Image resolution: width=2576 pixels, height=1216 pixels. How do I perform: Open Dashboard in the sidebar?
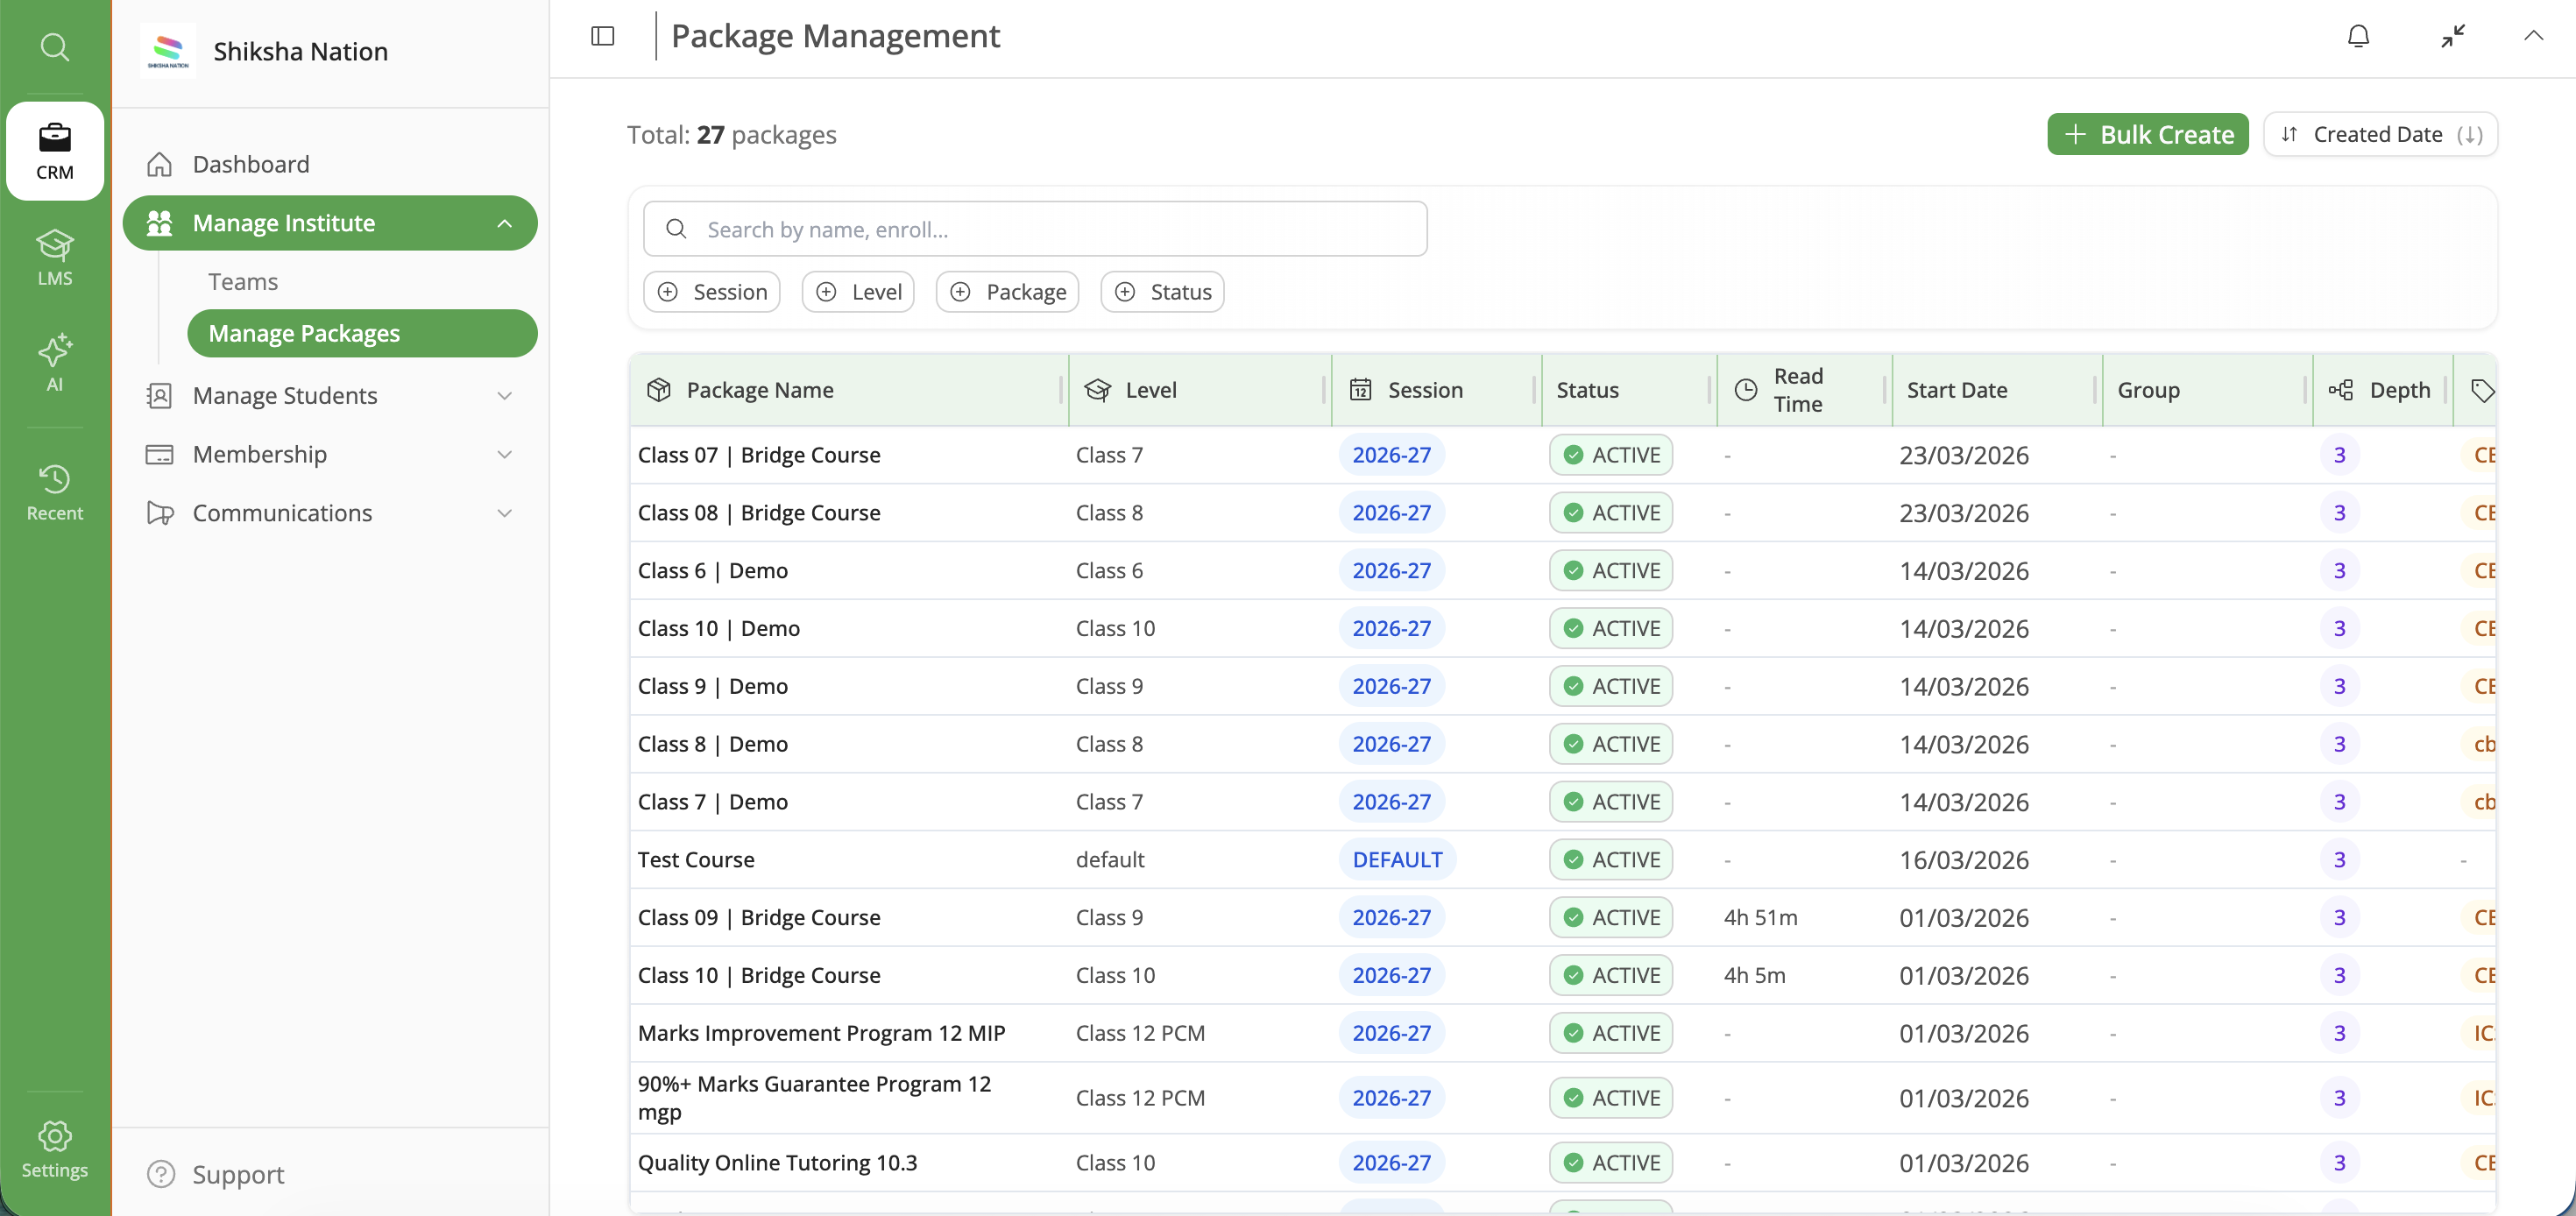pyautogui.click(x=329, y=164)
